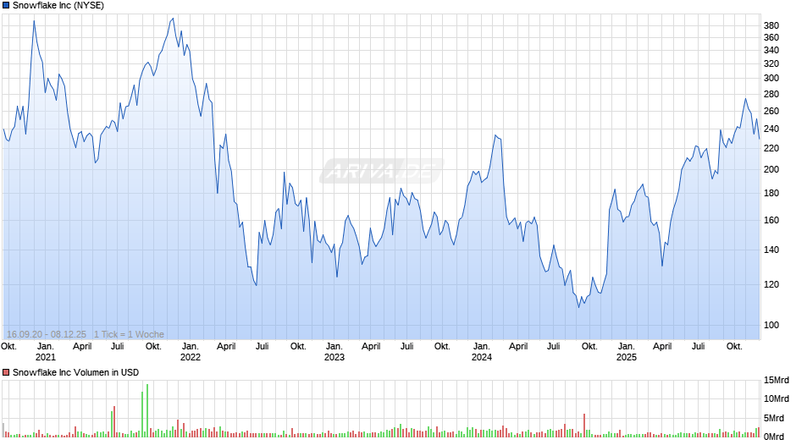This screenshot has width=796, height=445.
Task: Click the 220 price axis label
Action: 771,148
